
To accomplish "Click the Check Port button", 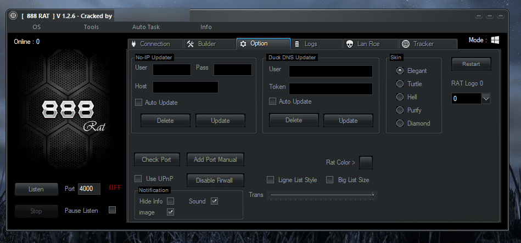I will pos(156,160).
